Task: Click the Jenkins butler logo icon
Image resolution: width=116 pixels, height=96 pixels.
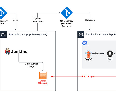Action: (7, 51)
